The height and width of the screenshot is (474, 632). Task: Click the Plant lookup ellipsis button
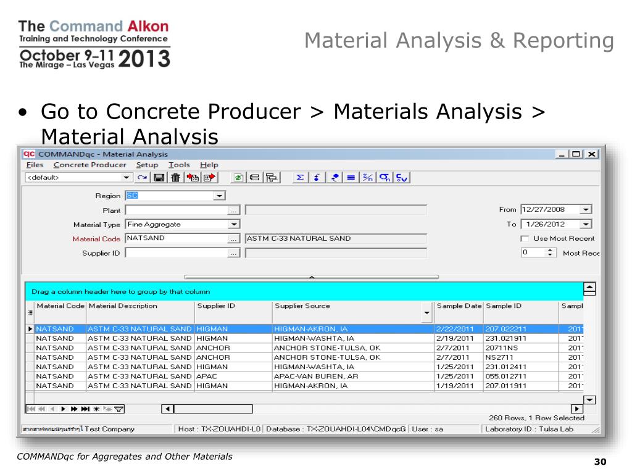(x=233, y=210)
